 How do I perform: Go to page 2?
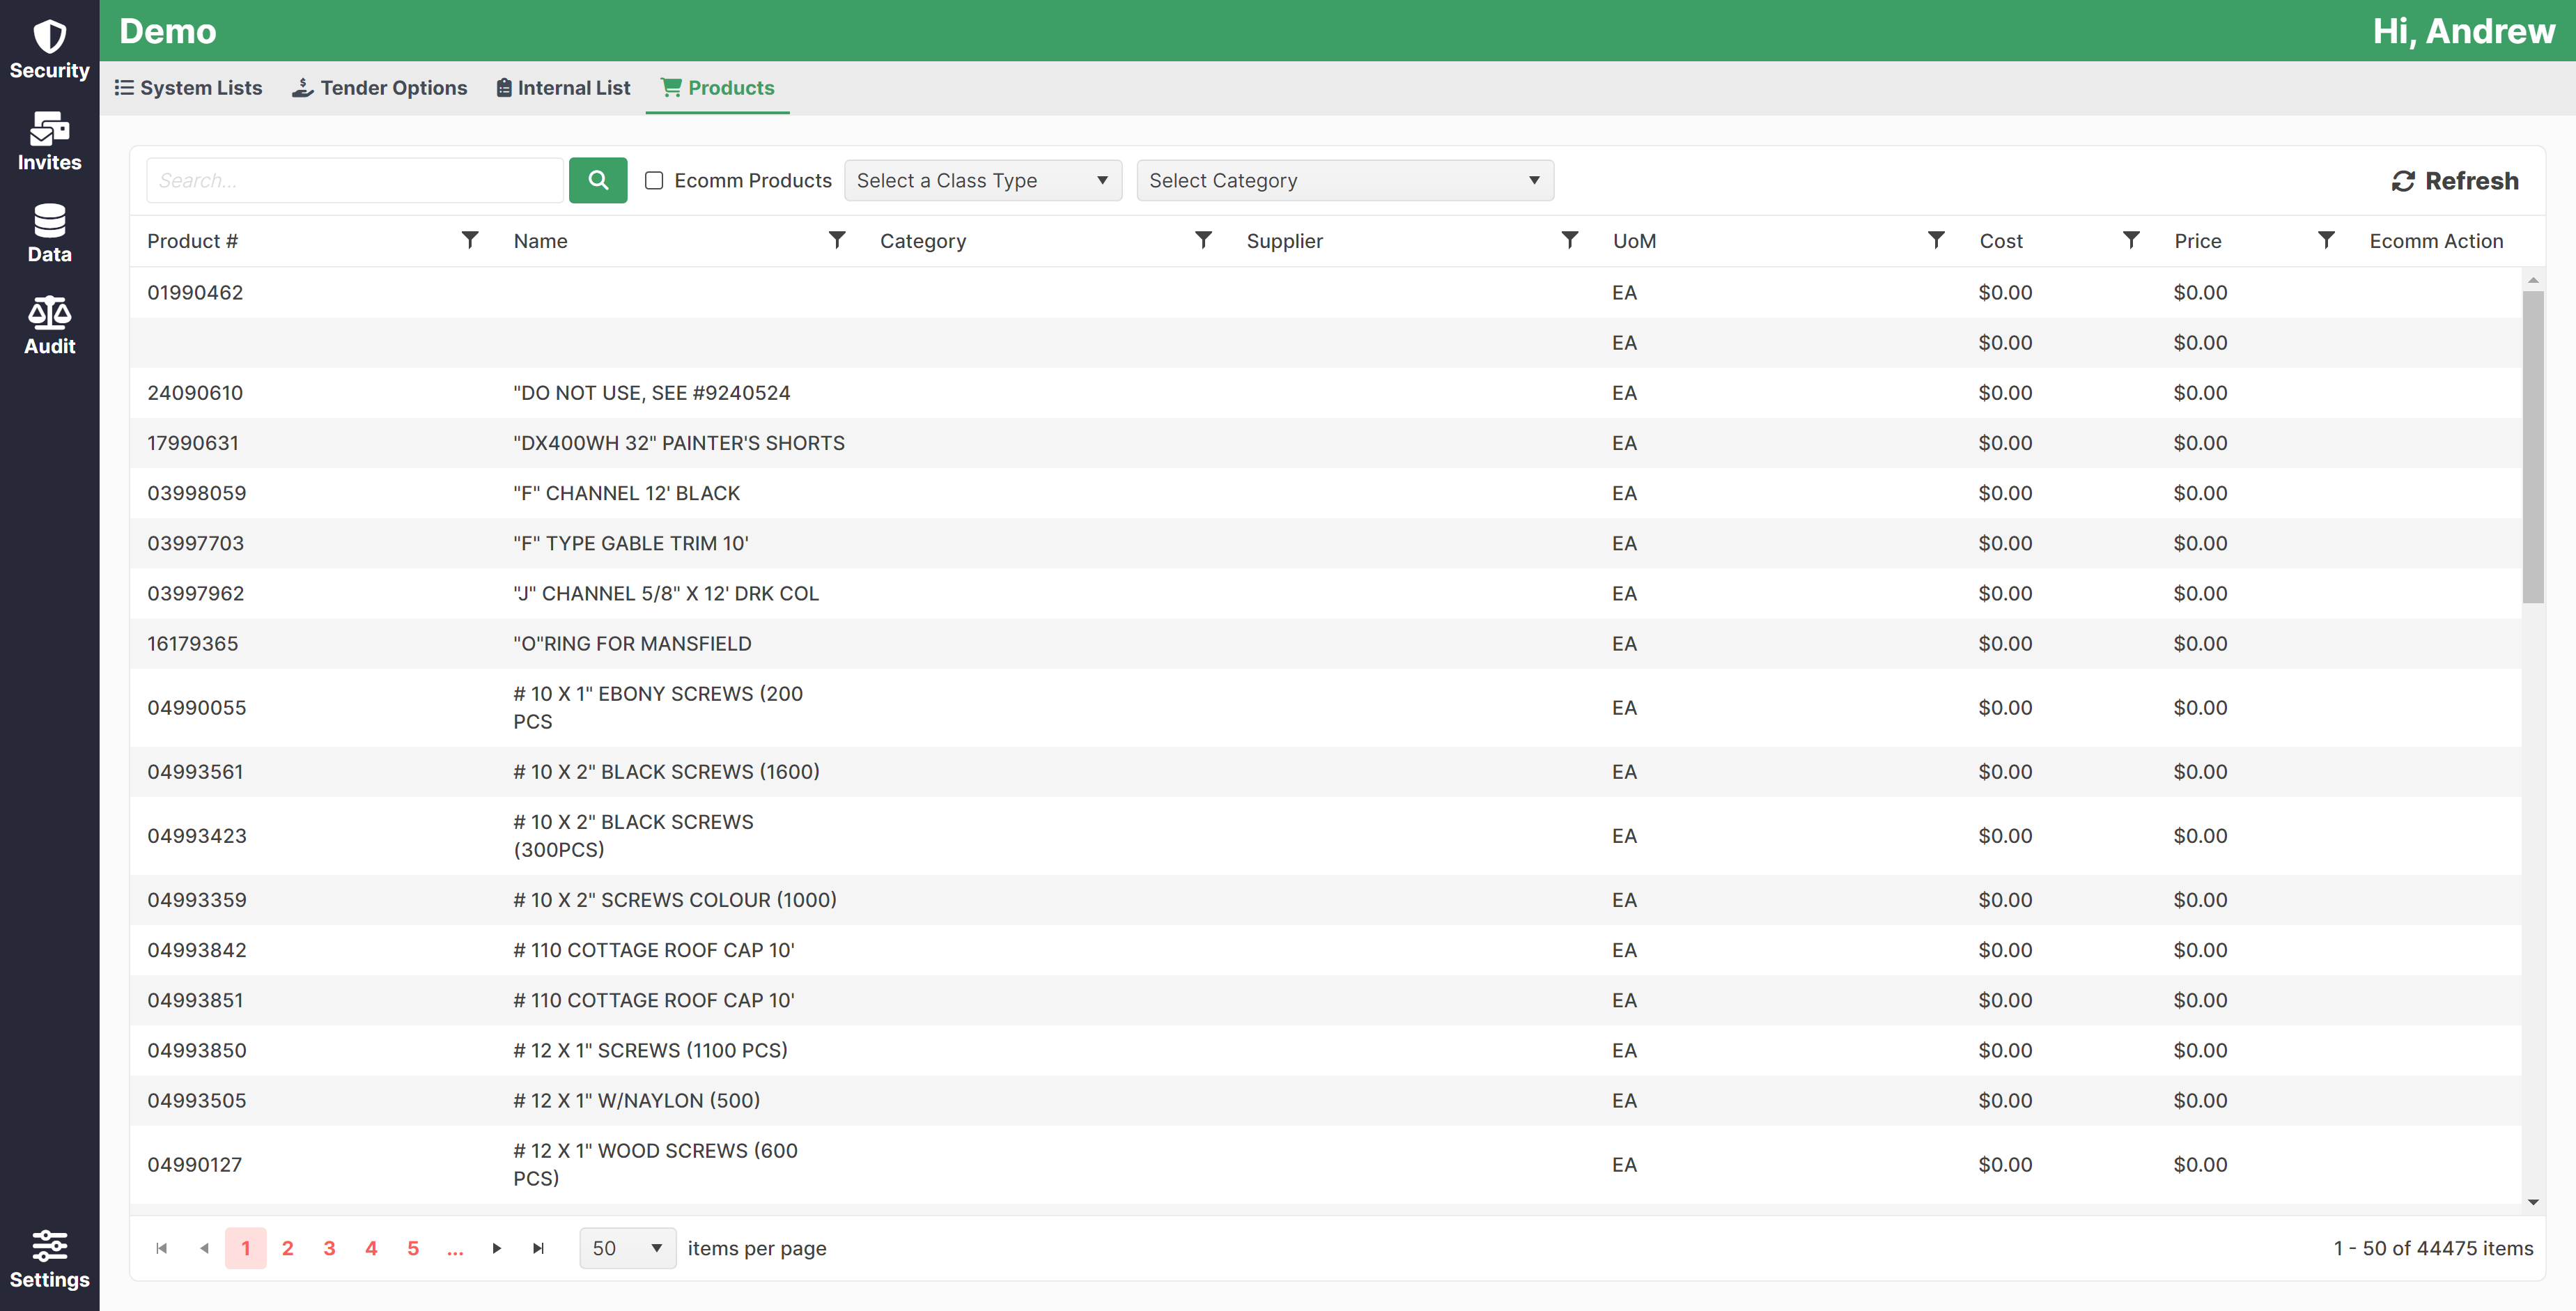point(288,1248)
